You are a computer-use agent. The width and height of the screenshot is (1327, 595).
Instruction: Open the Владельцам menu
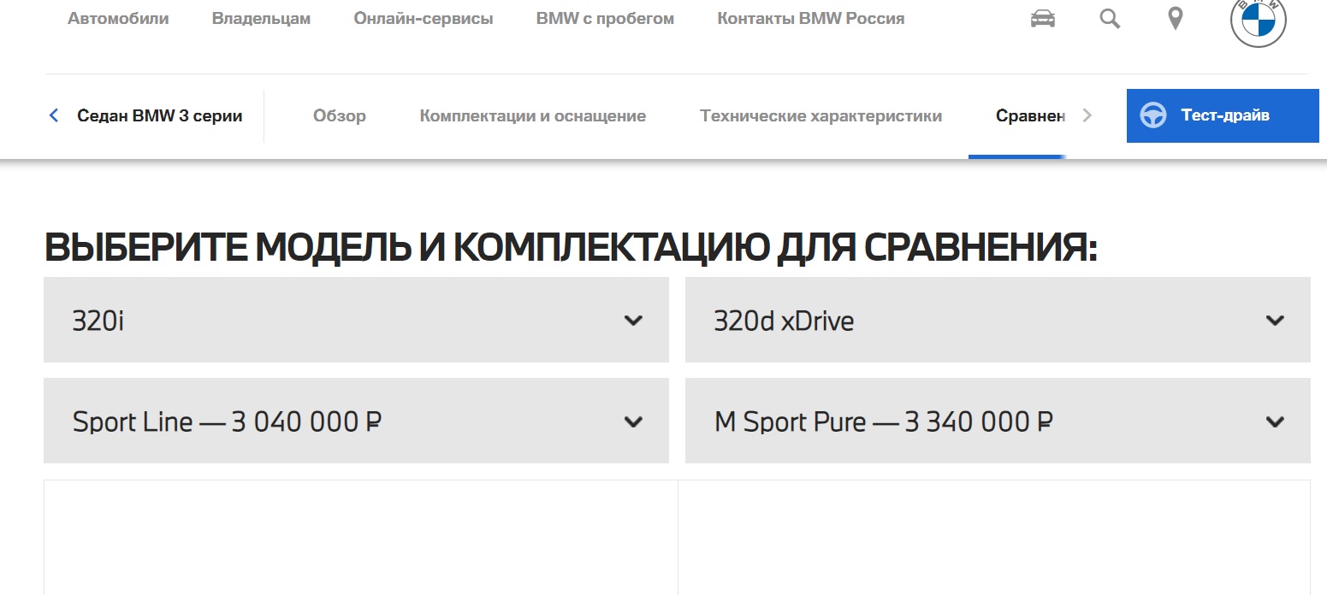261,18
